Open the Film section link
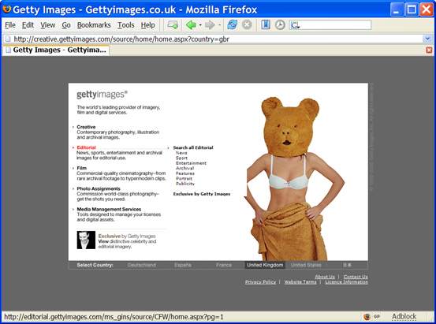436x324 pixels. pyautogui.click(x=81, y=168)
